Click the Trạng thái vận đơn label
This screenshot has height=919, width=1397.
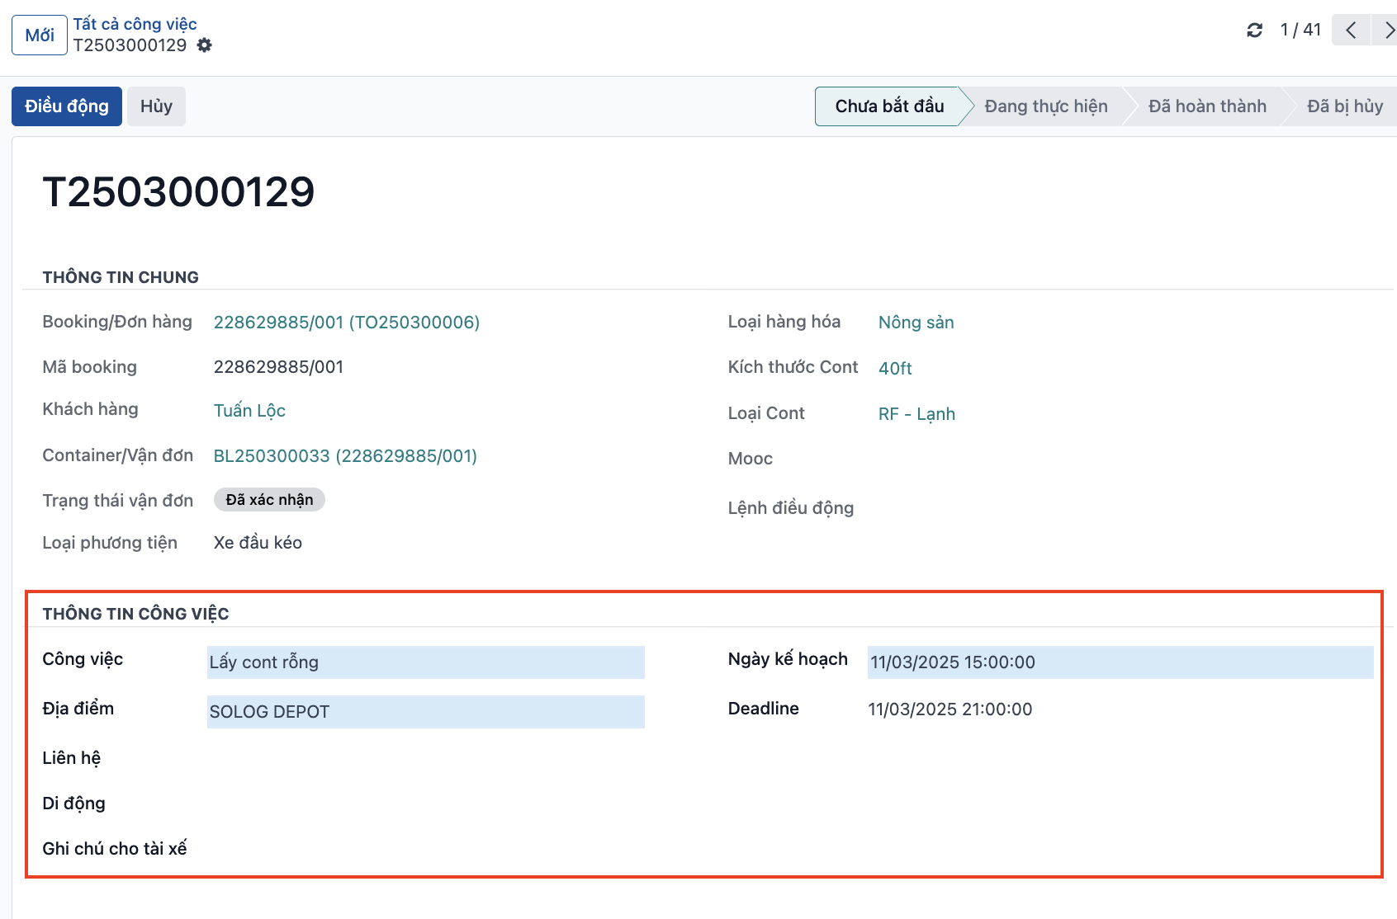point(118,501)
